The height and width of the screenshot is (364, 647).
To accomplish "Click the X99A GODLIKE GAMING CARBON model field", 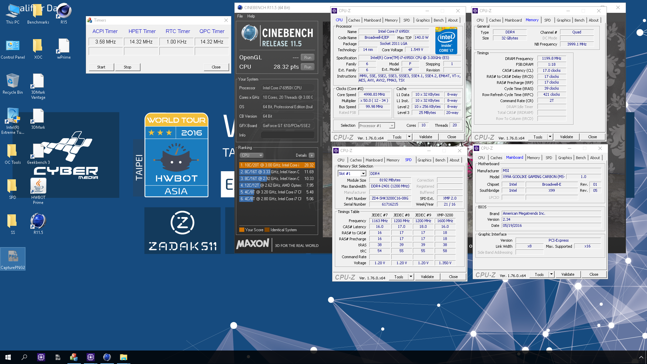I will click(x=533, y=177).
